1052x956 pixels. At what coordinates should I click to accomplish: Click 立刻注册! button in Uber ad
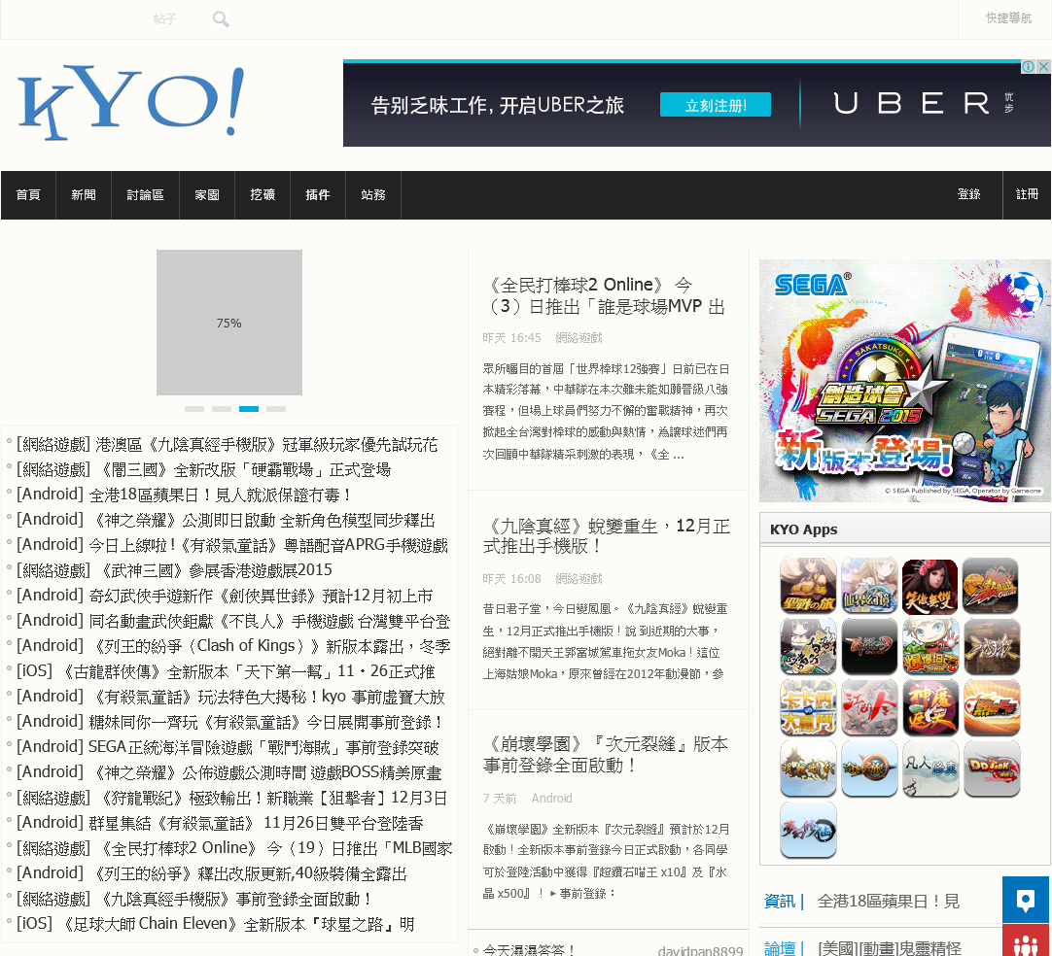[x=716, y=105]
